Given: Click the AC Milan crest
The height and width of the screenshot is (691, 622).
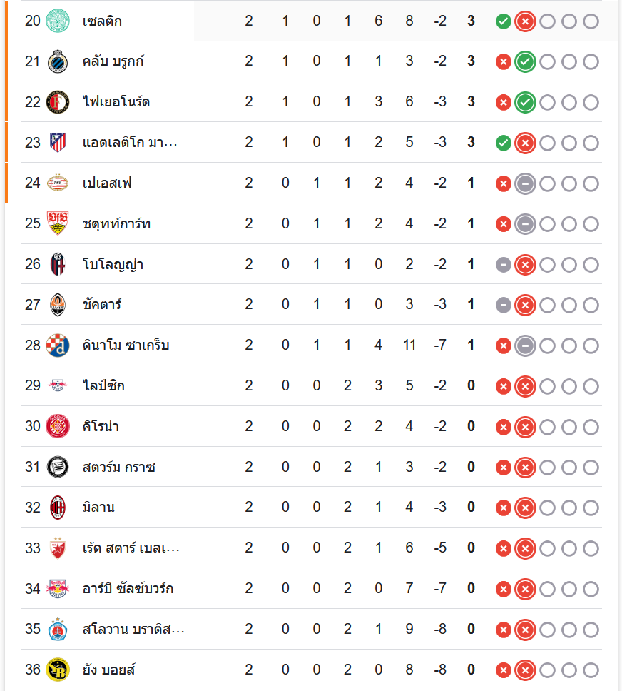Looking at the screenshot, I should (57, 508).
